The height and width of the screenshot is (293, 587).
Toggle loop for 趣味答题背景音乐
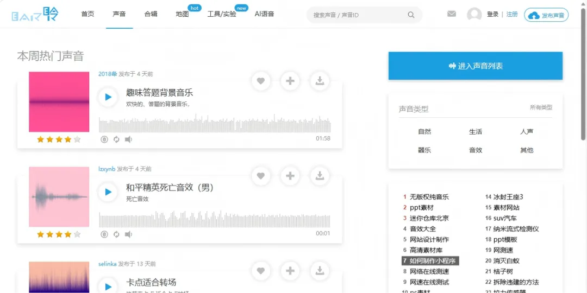point(116,139)
